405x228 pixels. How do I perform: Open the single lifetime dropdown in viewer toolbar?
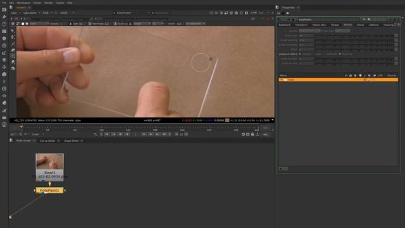(142, 23)
